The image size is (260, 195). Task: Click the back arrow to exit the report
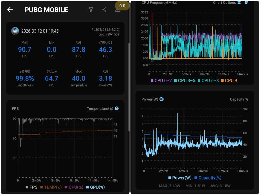(10, 10)
